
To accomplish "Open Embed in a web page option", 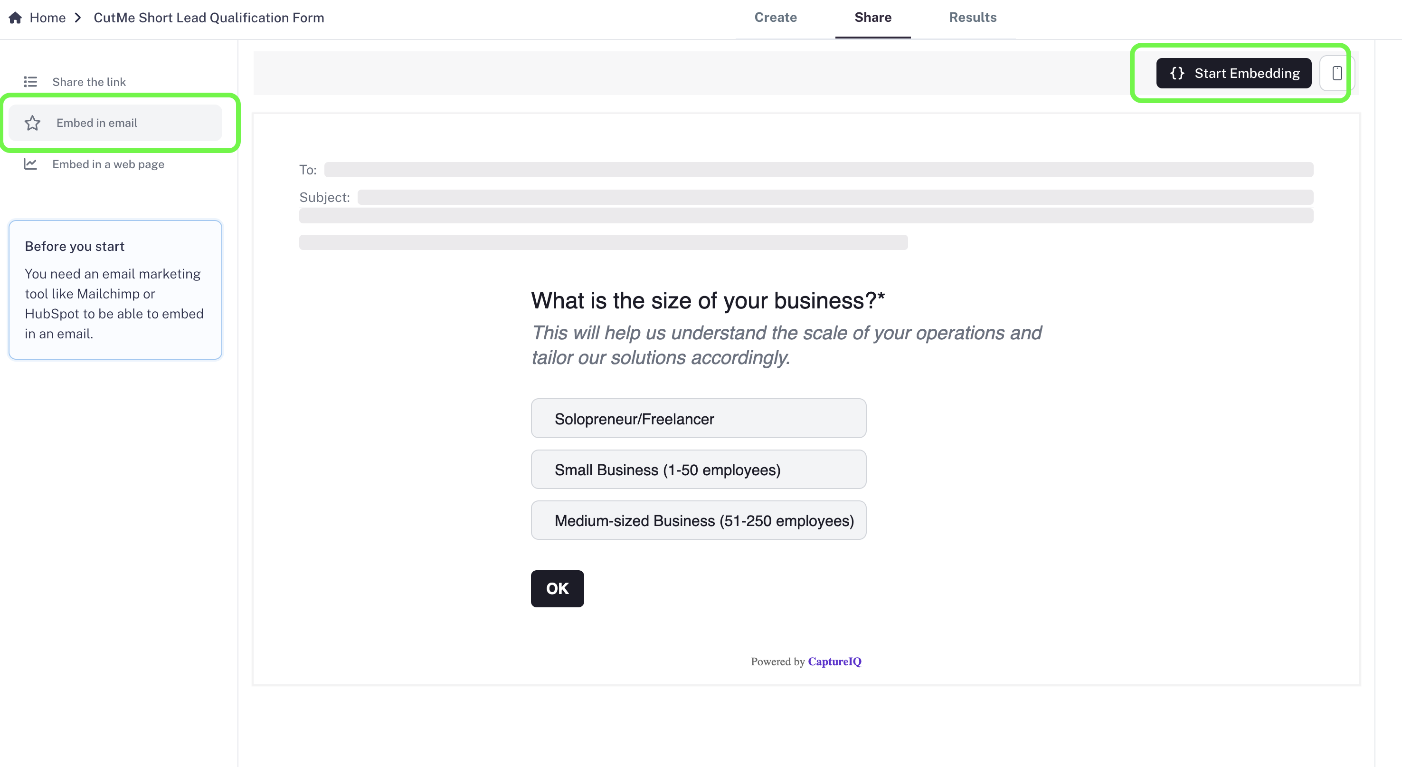I will pyautogui.click(x=108, y=164).
